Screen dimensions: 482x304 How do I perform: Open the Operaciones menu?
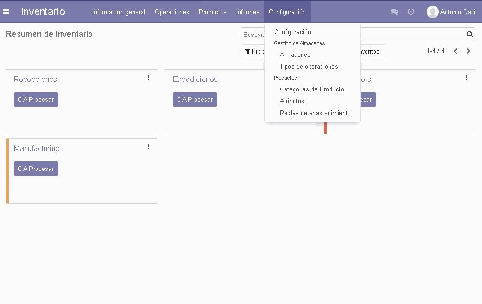[172, 12]
